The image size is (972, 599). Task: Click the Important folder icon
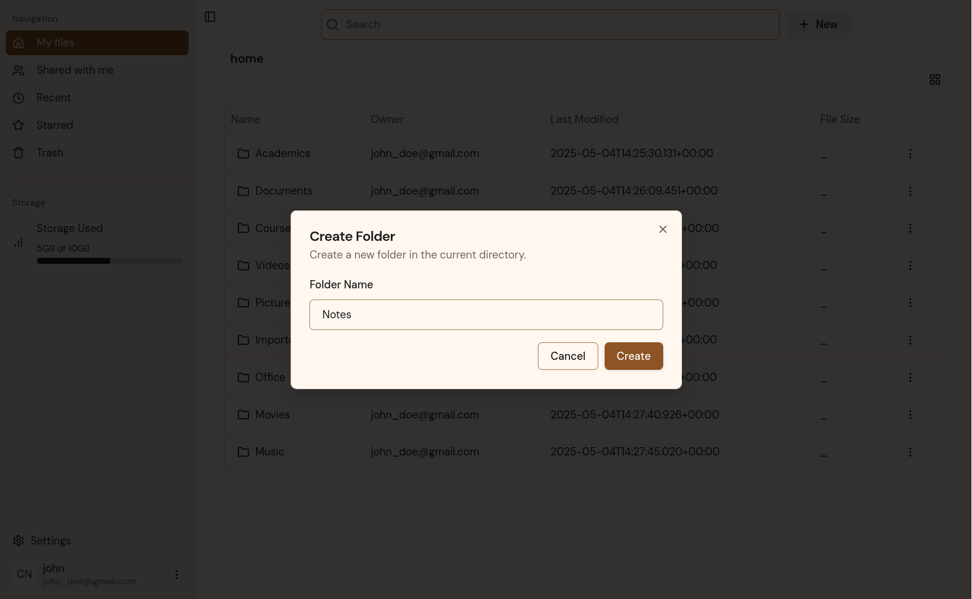(243, 340)
